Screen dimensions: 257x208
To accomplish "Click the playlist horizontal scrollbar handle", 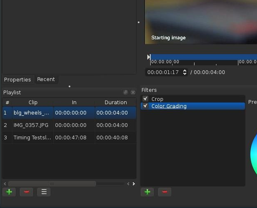I will click(52, 184).
